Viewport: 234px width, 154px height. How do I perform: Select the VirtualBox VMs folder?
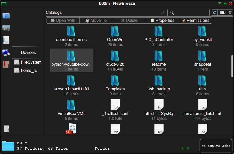pos(71,110)
